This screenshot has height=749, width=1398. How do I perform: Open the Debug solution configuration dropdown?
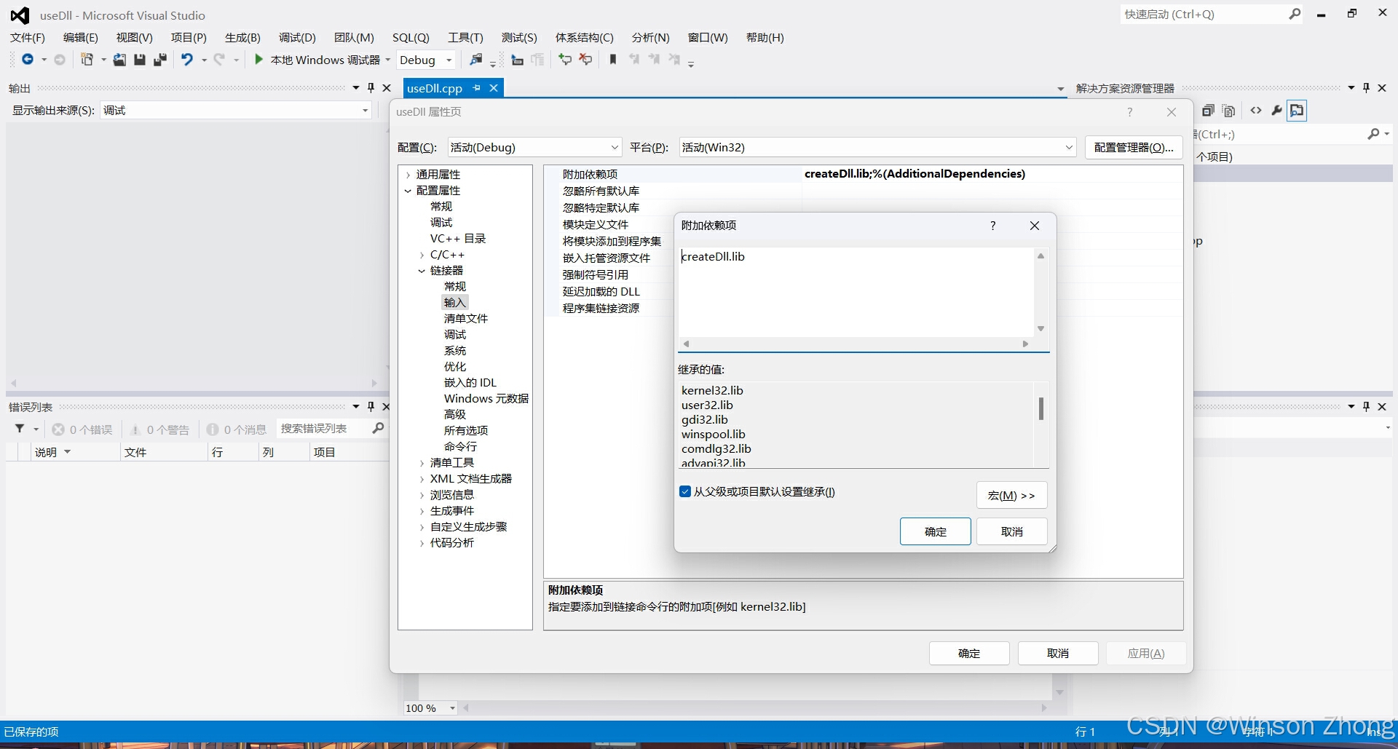point(427,60)
